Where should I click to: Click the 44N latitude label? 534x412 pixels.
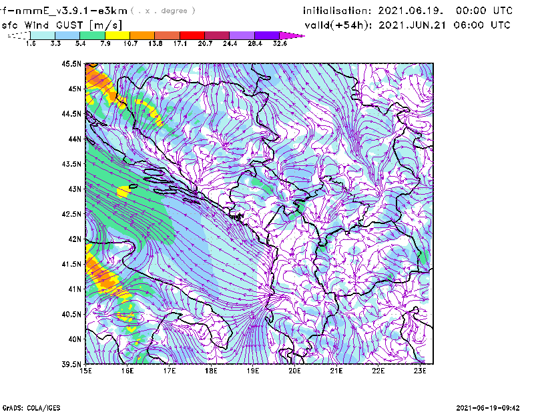coord(75,139)
